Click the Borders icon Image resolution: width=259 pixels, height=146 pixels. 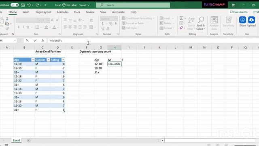(37, 27)
